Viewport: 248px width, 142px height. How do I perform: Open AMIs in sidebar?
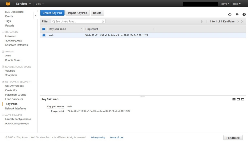pyautogui.click(x=8, y=56)
